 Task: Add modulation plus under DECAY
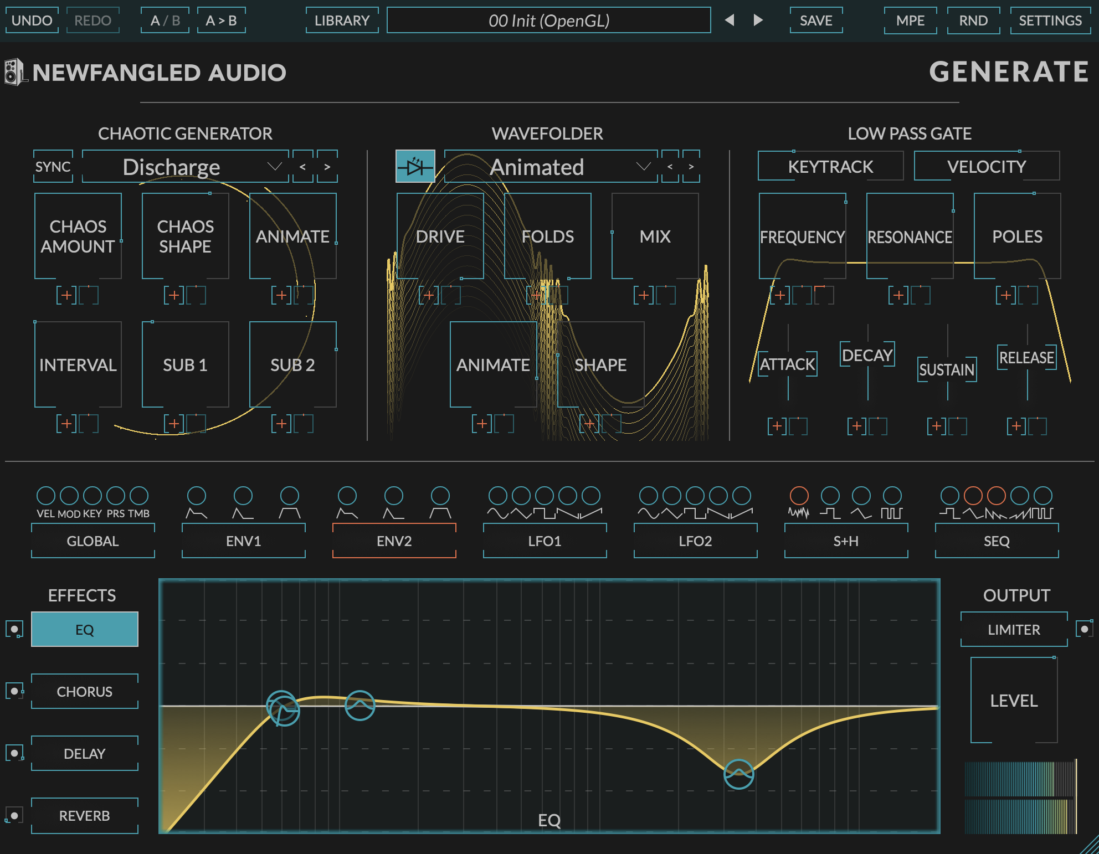click(857, 426)
